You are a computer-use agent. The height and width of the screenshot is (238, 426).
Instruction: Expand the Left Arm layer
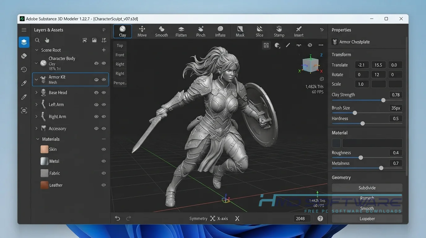pyautogui.click(x=36, y=104)
